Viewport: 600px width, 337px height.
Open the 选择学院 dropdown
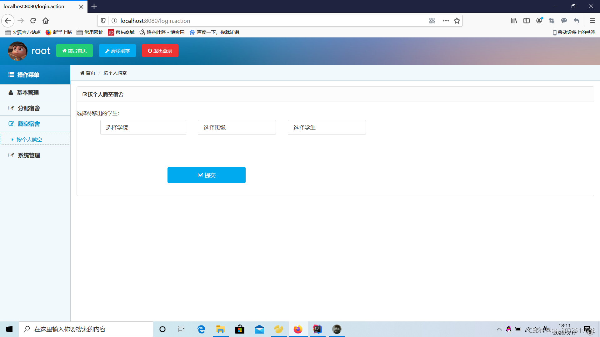[143, 127]
